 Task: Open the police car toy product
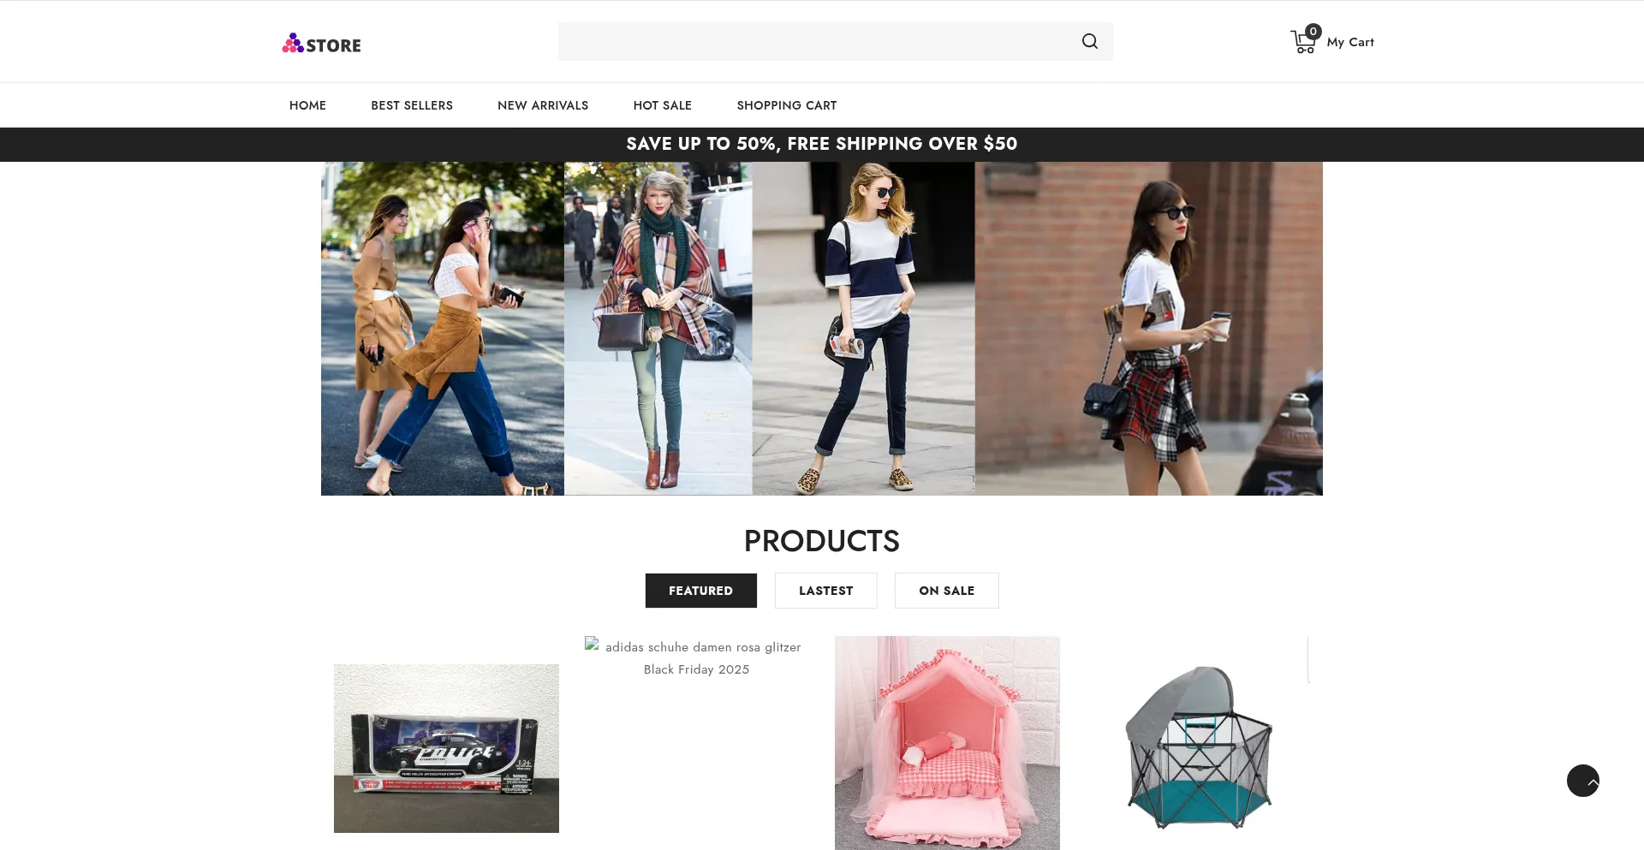[446, 748]
